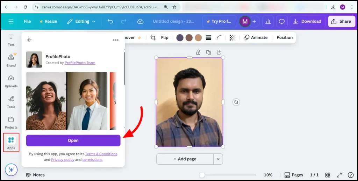The image size is (358, 181).
Task: Open the grid view icon
Action: pyautogui.click(x=328, y=175)
